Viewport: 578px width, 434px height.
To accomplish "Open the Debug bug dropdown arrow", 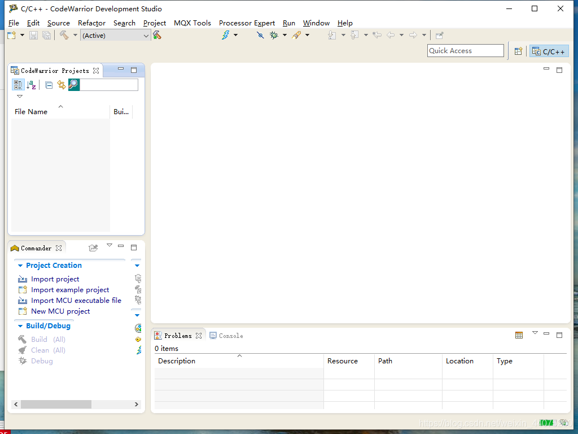I will (x=284, y=36).
